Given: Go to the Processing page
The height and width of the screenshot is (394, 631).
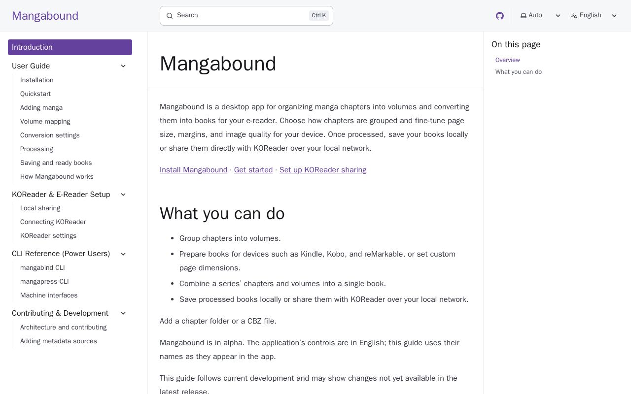Looking at the screenshot, I should coord(36,149).
